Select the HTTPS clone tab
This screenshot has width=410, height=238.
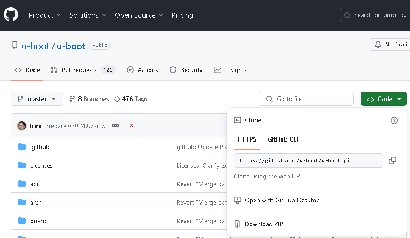tap(247, 139)
